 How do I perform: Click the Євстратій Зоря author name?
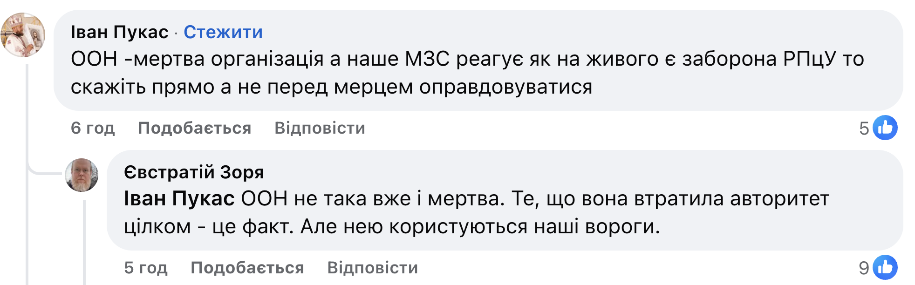click(194, 172)
